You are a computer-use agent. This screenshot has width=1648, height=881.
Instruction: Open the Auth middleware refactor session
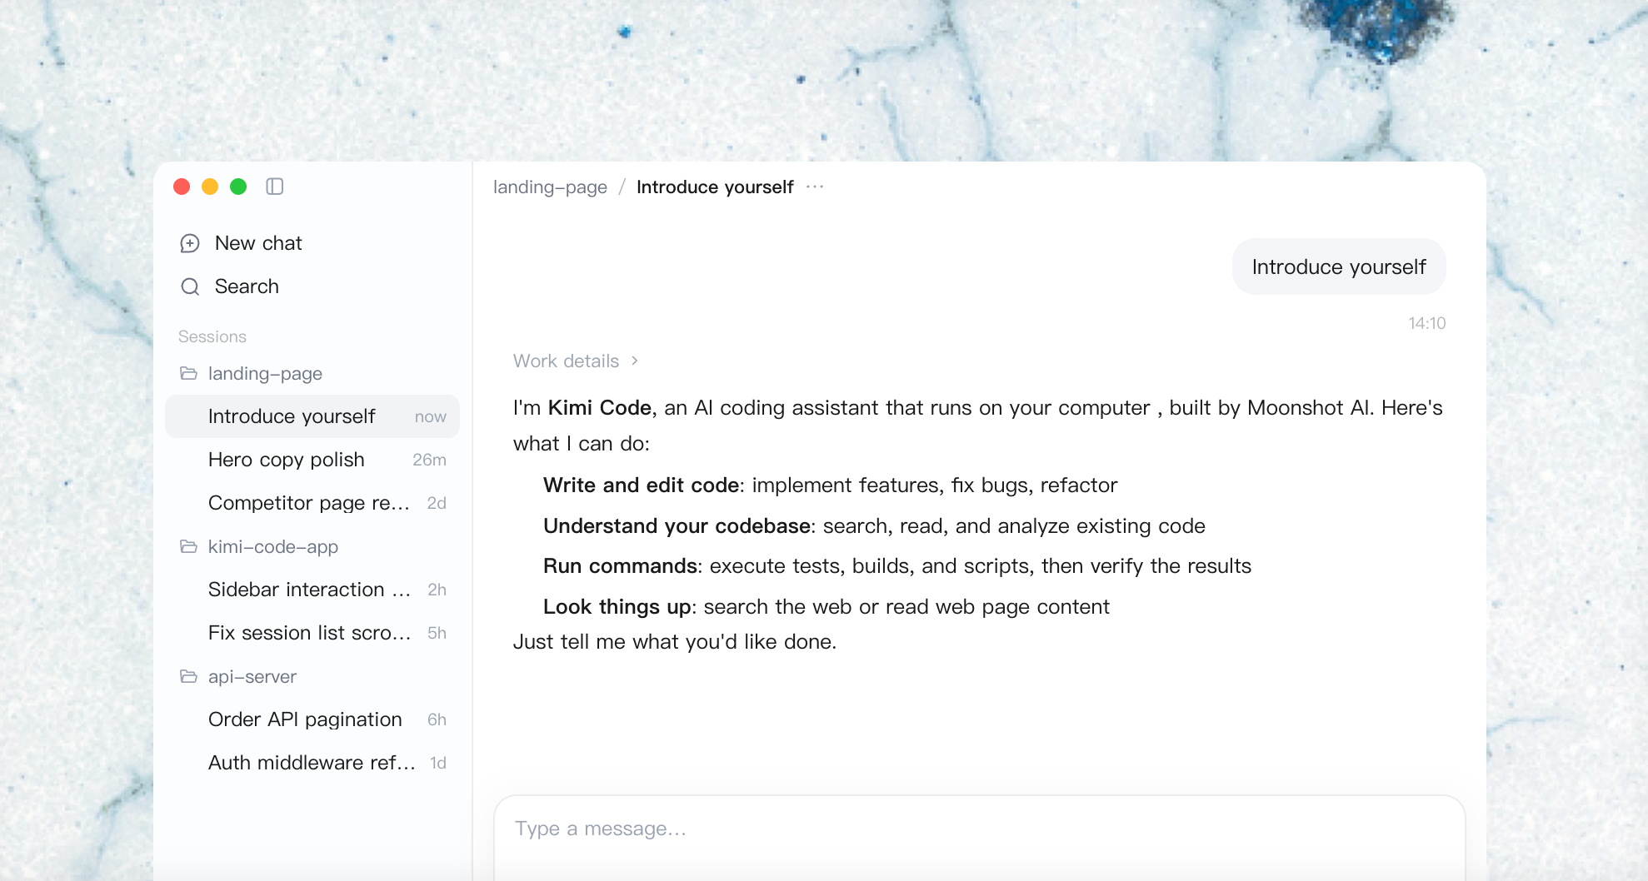pos(312,763)
